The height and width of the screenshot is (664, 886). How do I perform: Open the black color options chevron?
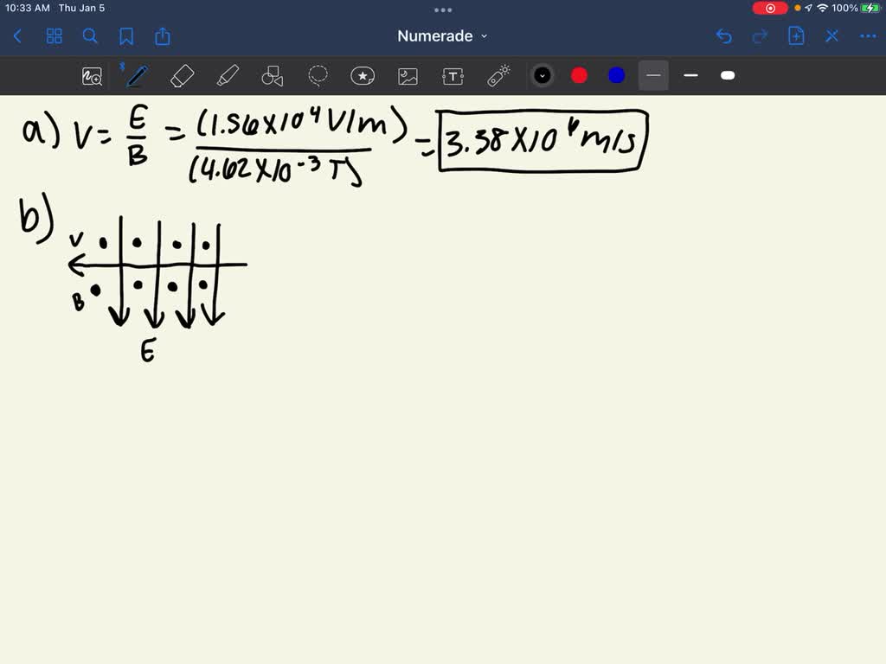tap(543, 75)
